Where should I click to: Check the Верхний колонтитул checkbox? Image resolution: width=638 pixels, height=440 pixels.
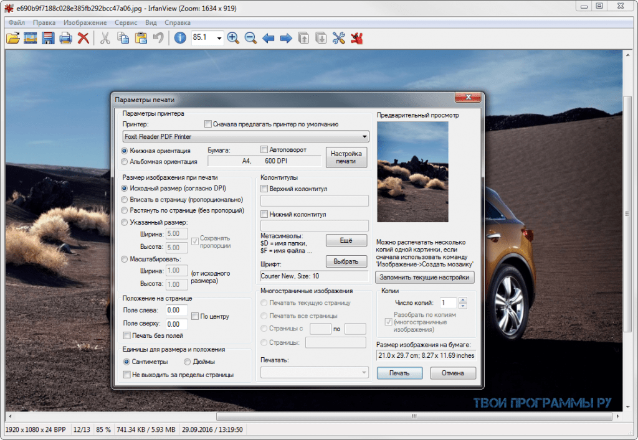[x=264, y=189]
